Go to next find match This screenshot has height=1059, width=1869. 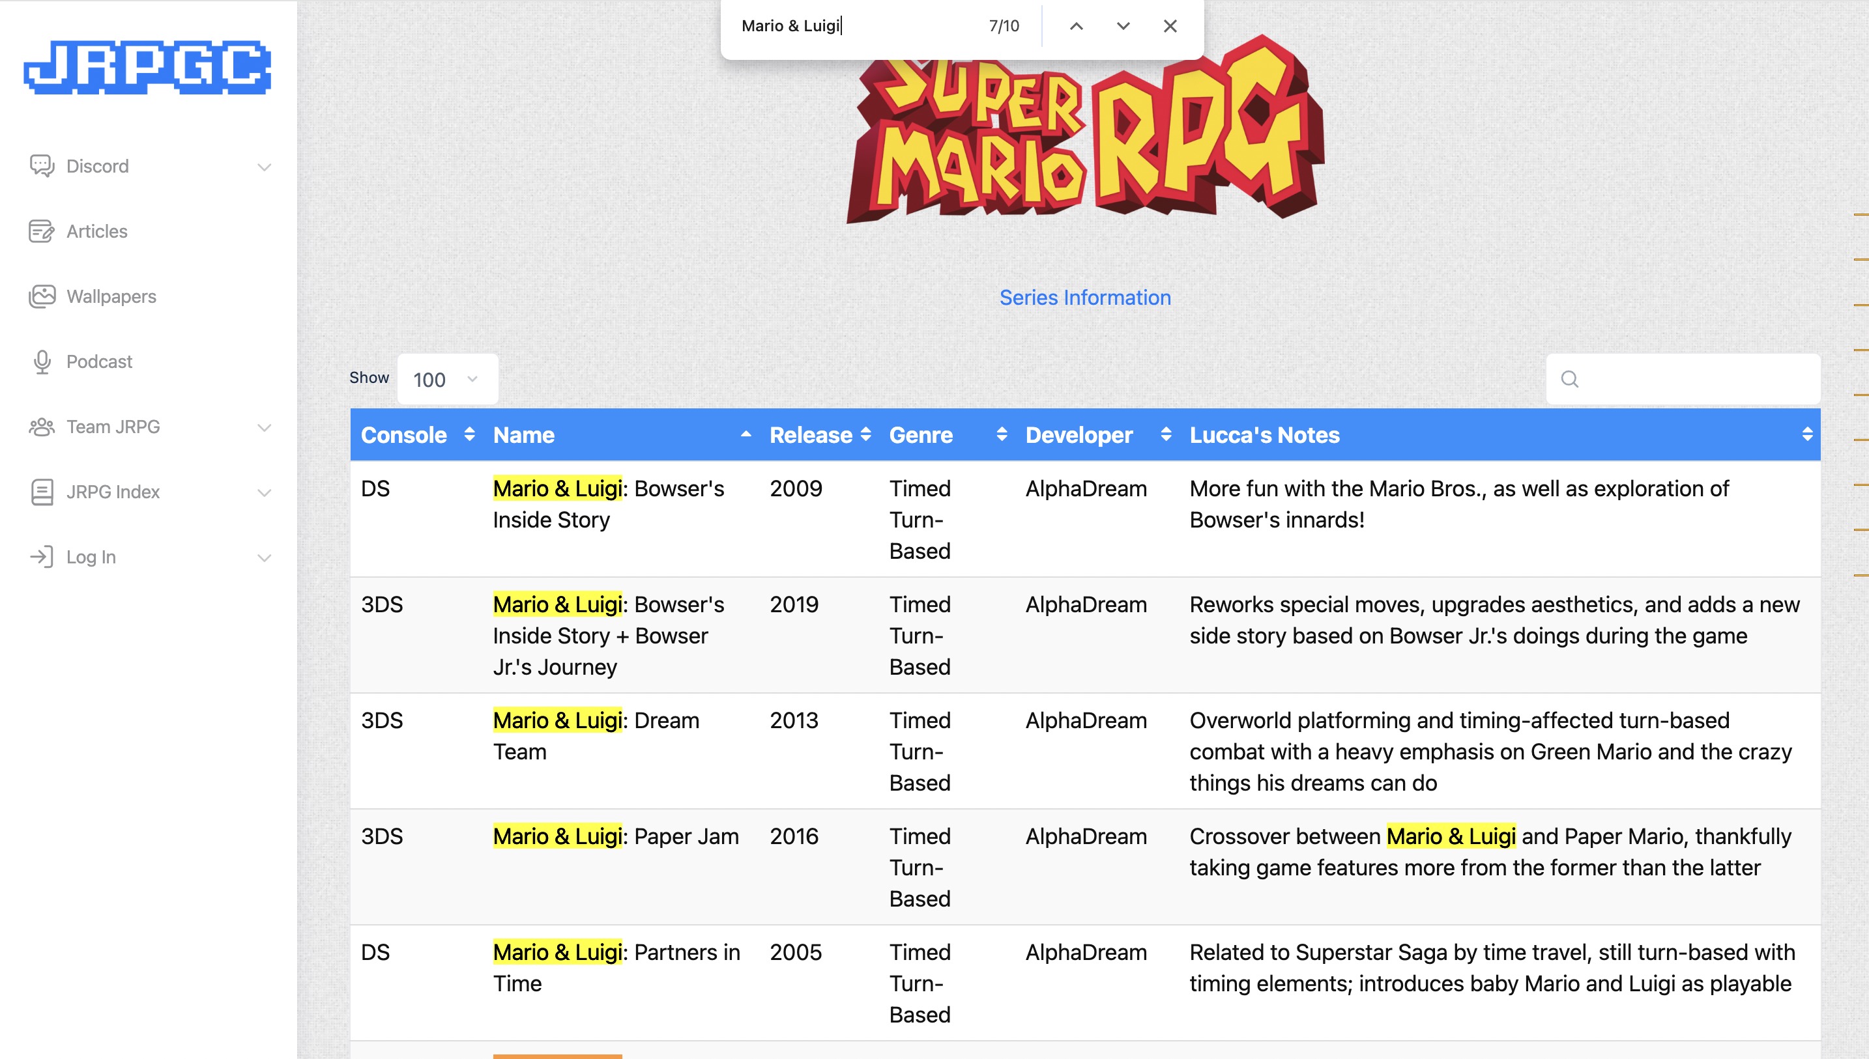1123,26
